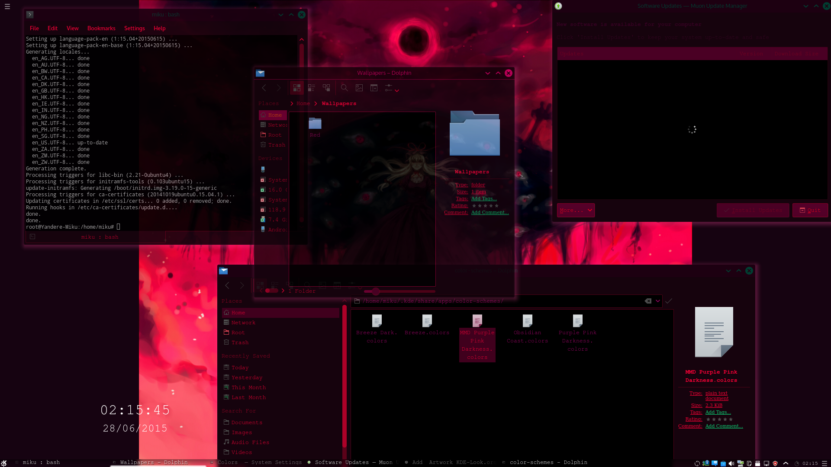Expand location history dropdown in color-schemes Dolphin
Screen dimensions: 831x467
(x=658, y=301)
